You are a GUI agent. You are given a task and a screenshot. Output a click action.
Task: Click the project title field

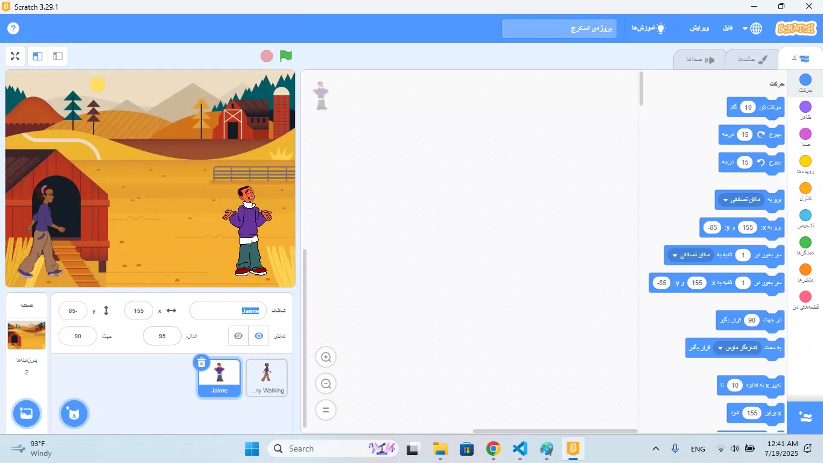pyautogui.click(x=559, y=28)
